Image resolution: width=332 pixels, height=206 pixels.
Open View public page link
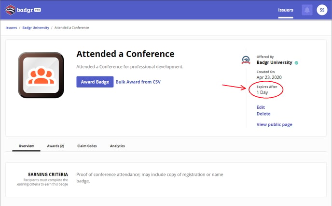pos(275,125)
